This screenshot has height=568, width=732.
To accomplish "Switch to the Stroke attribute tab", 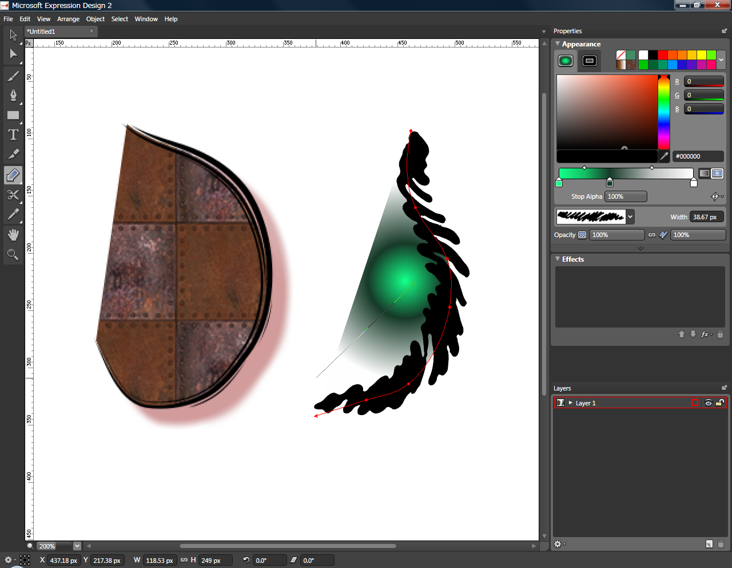I will [590, 61].
